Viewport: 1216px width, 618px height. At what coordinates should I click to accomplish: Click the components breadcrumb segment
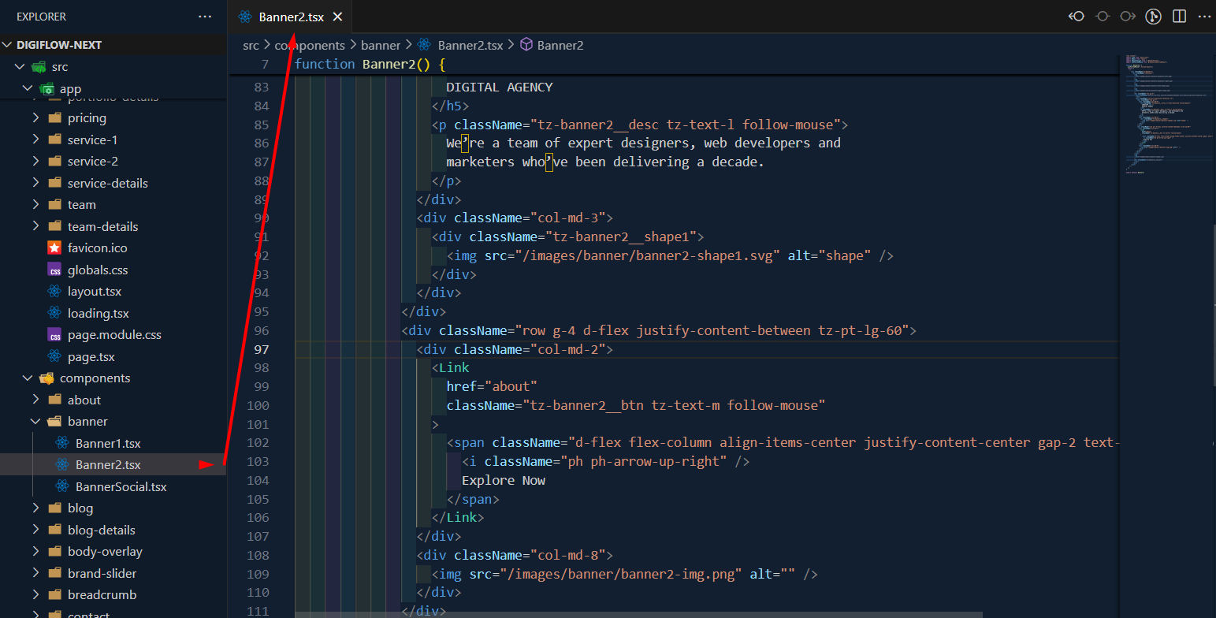pyautogui.click(x=310, y=45)
